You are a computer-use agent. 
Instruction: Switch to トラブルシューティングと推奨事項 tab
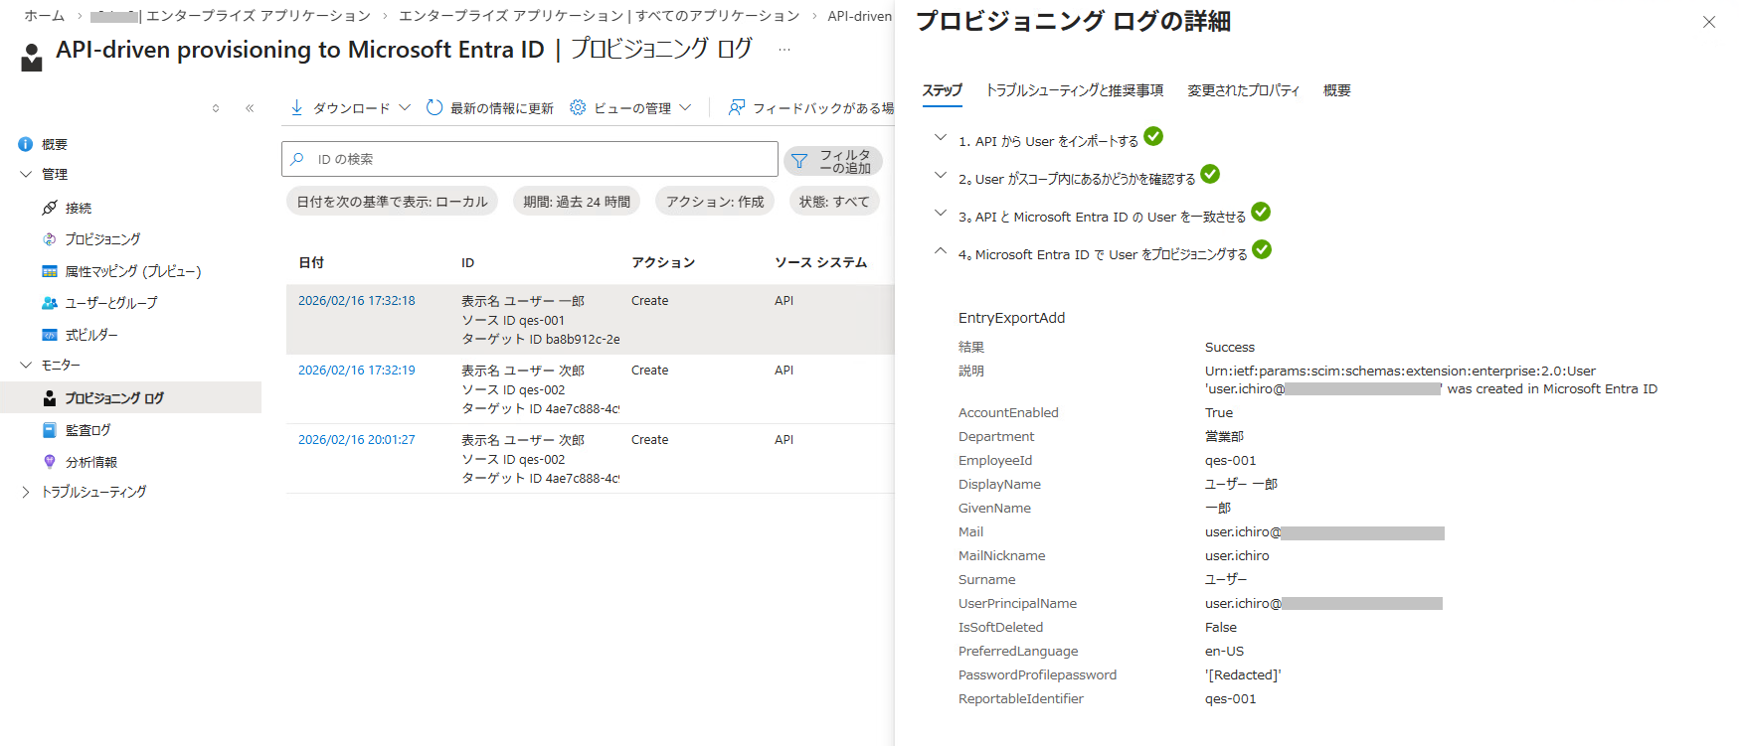tap(1074, 90)
